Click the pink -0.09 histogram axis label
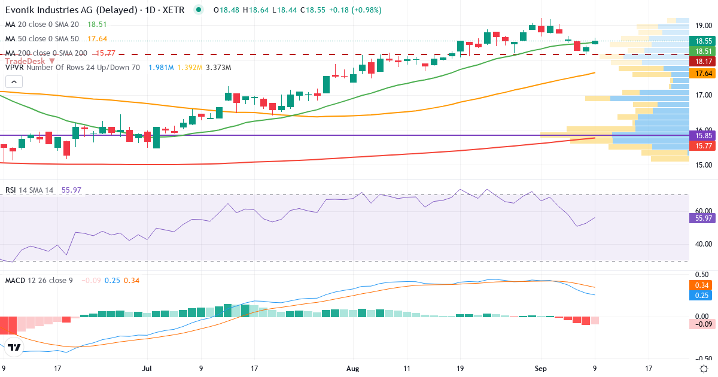Screen dimensions: 718x377 703,324
